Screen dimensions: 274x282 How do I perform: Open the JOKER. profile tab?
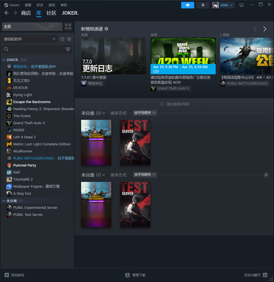coord(70,13)
